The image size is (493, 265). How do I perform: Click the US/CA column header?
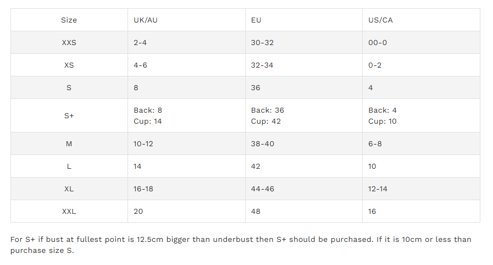380,20
